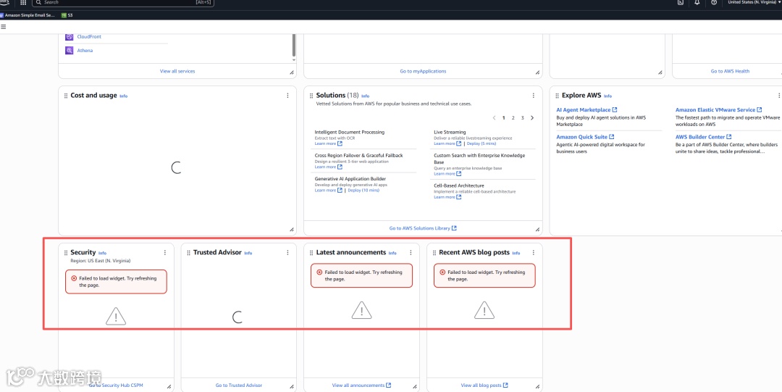Screen dimensions: 782x392
Task: Click the services list scrollbar thumb
Action: point(294,45)
